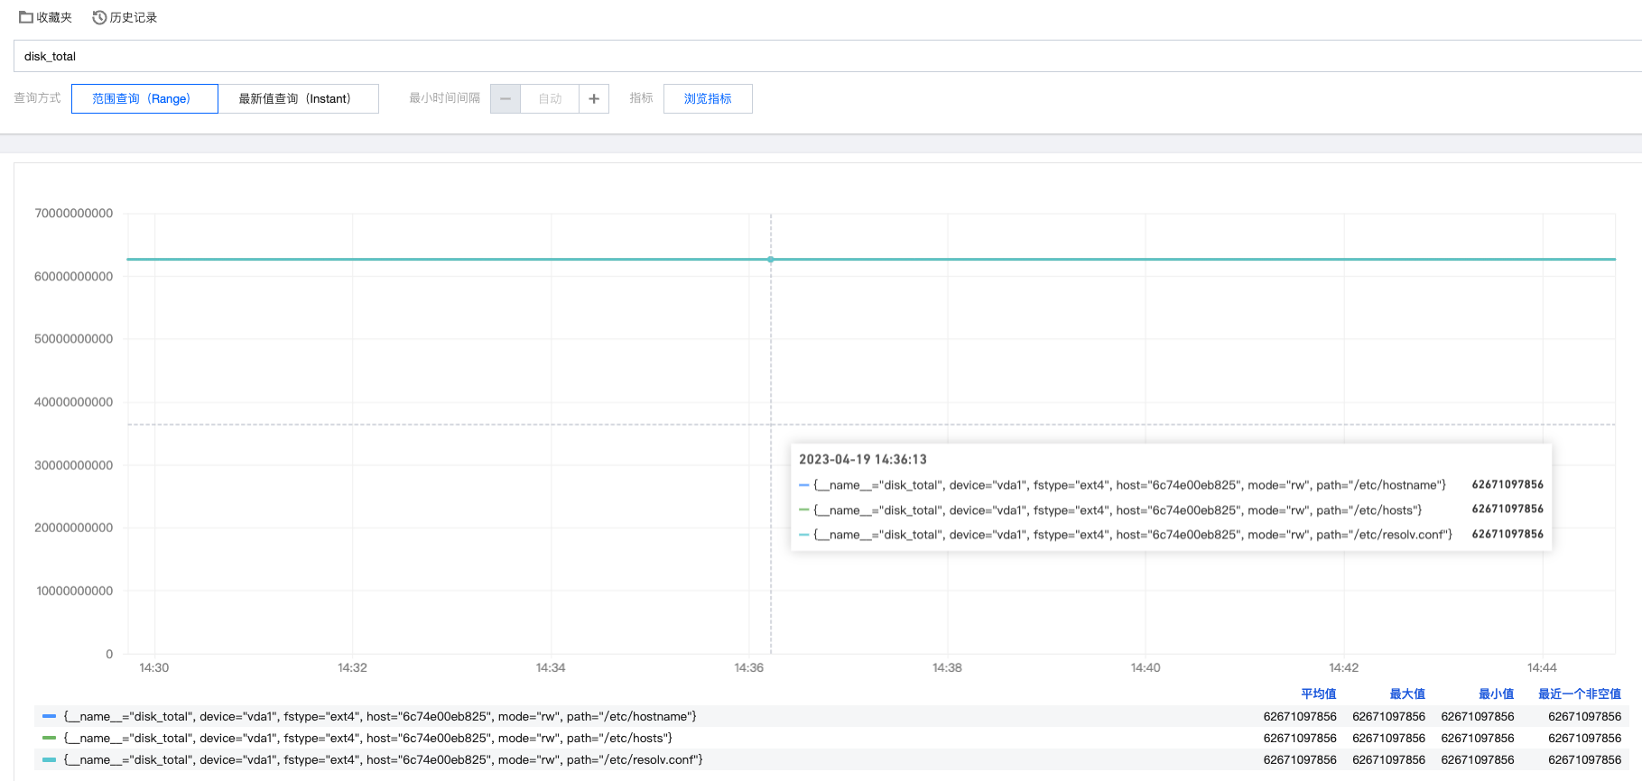1642x781 pixels.
Task: Select 范围查询 (Range) query mode
Action: (x=144, y=98)
